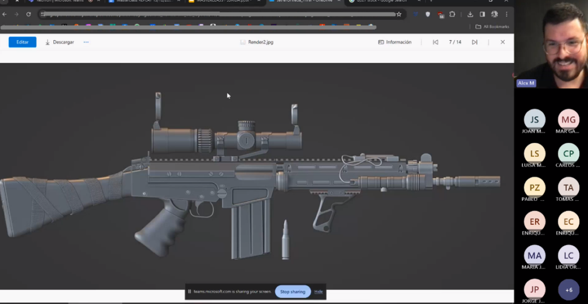Open the browser downloads icon
This screenshot has height=304, width=588.
470,14
